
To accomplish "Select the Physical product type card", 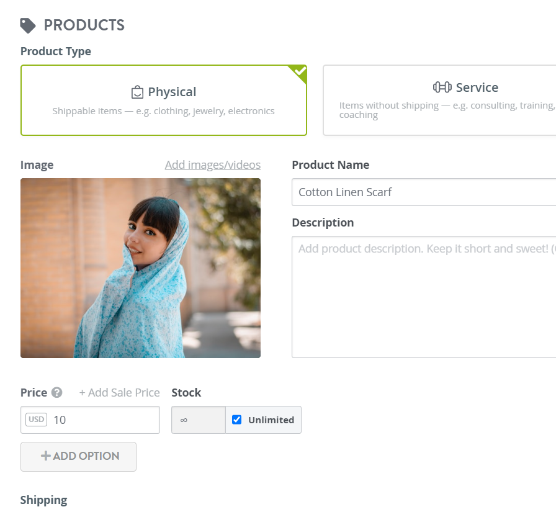I will 164,101.
